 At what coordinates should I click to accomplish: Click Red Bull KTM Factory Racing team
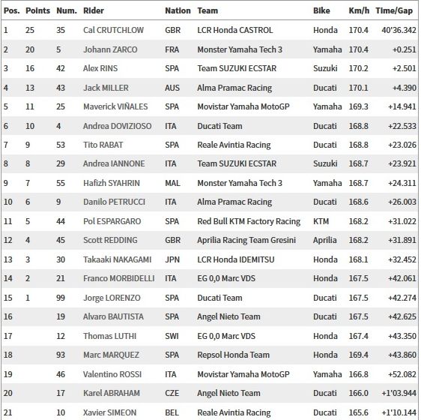249,221
